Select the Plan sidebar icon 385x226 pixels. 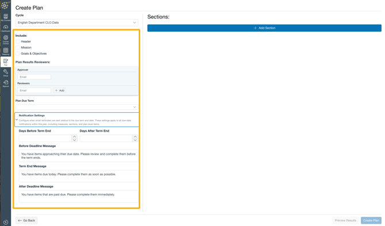6,62
